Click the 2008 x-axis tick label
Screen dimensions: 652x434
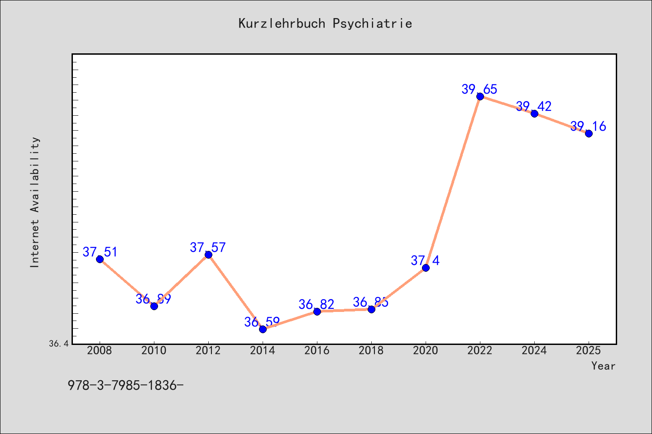pos(100,350)
